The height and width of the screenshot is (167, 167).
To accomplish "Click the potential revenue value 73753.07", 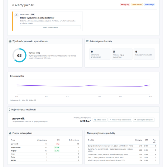I will (x=85, y=121).
